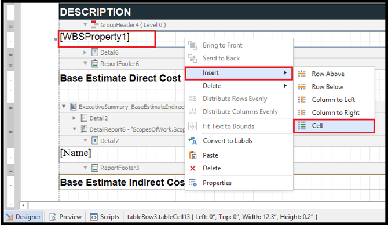Viewport: 388px width, 225px height.
Task: Click the green Cell grid icon
Action: click(x=301, y=126)
